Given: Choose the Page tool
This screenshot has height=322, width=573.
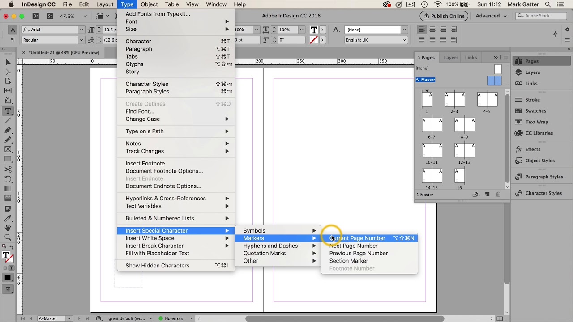Looking at the screenshot, I should coord(8,81).
